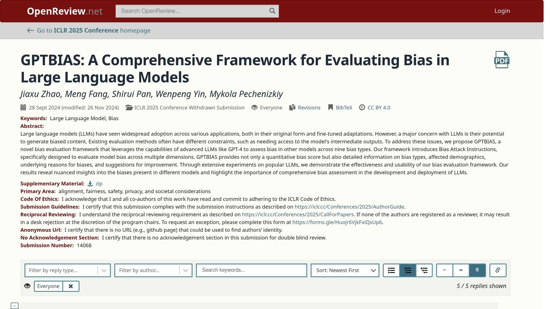Viewport: 550px width, 309px height.
Task: Select linear list view icon
Action: coord(391,270)
